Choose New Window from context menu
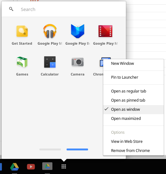166x174 pixels. (133, 64)
